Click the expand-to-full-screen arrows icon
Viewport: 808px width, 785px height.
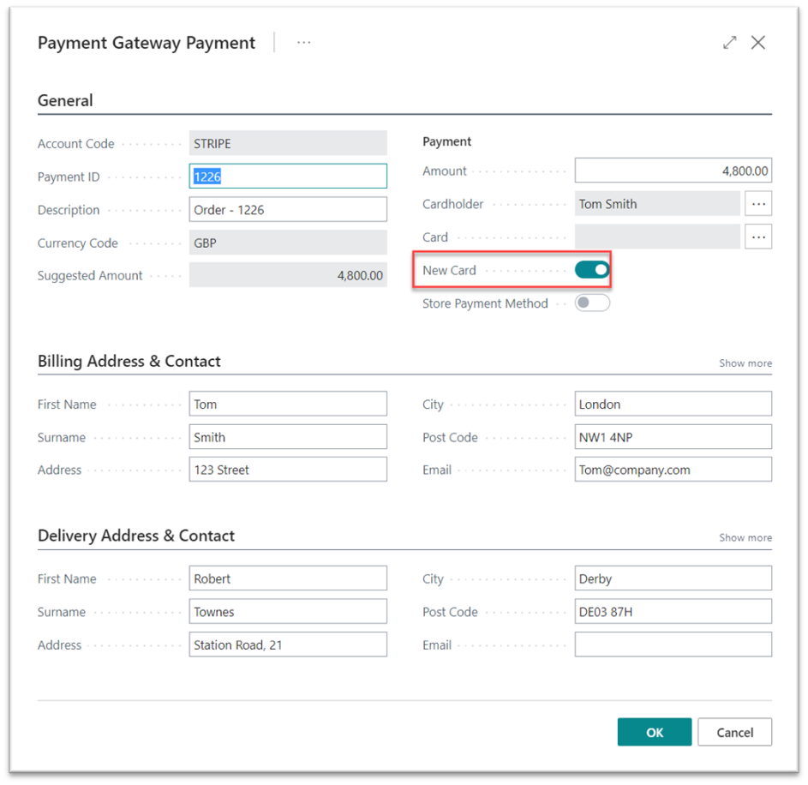click(x=729, y=42)
